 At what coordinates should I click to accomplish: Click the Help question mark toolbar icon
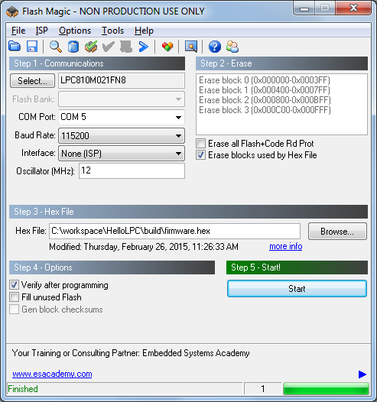coord(215,47)
